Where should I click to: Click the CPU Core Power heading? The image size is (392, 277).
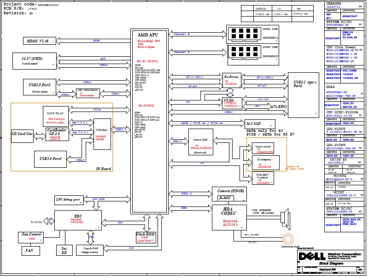tap(341, 47)
